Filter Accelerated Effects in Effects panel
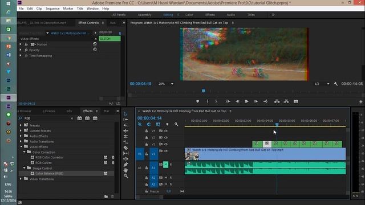The image size is (365, 205). point(79,118)
